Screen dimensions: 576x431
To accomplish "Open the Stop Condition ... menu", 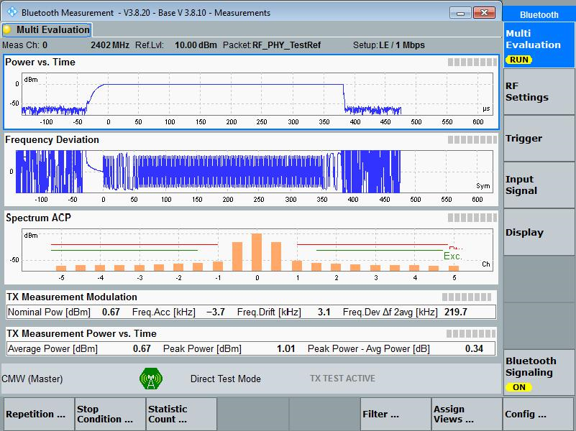I will click(x=109, y=414).
